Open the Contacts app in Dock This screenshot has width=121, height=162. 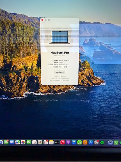pyautogui.click(x=40, y=142)
